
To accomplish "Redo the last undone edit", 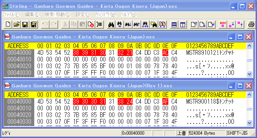I will pos(54,25).
